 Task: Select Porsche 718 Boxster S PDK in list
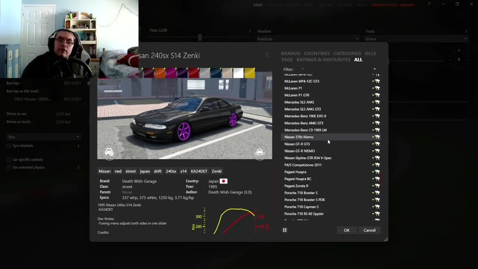click(331, 200)
